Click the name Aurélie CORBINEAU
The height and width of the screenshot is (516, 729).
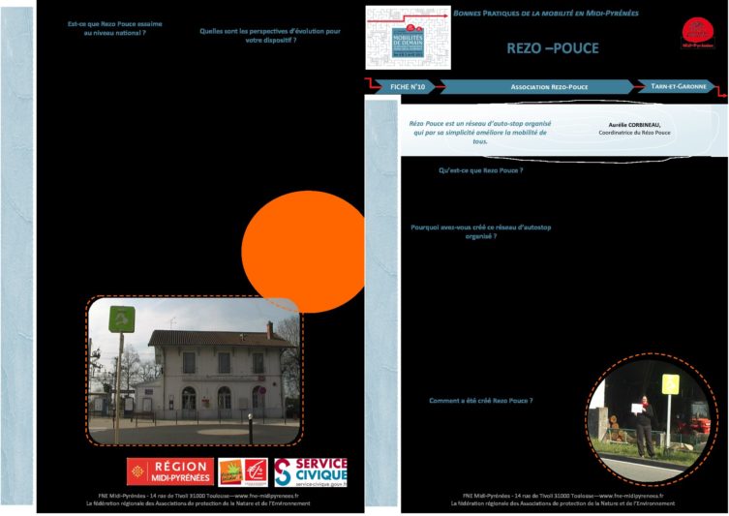point(634,125)
